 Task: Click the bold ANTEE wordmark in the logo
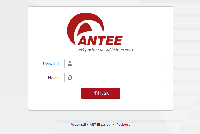click(x=100, y=41)
